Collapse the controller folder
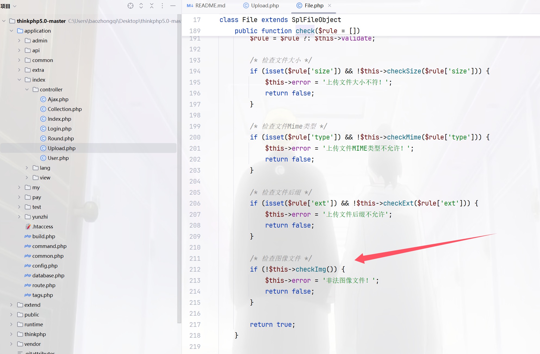 [27, 89]
